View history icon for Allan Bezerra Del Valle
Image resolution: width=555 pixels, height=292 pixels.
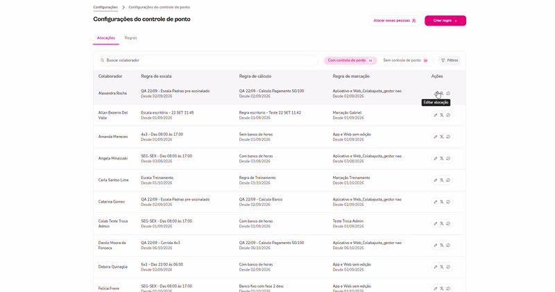(x=448, y=115)
